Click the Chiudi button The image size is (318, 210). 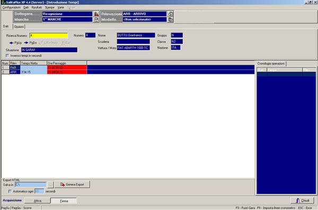303,201
